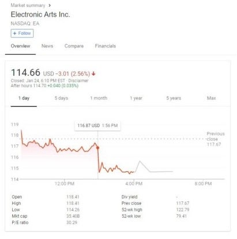Select the 1 day range
The width and height of the screenshot is (237, 239).
(x=24, y=98)
